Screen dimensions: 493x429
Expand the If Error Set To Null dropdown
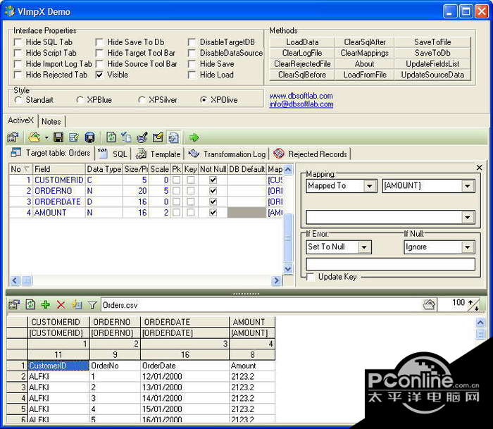point(364,247)
